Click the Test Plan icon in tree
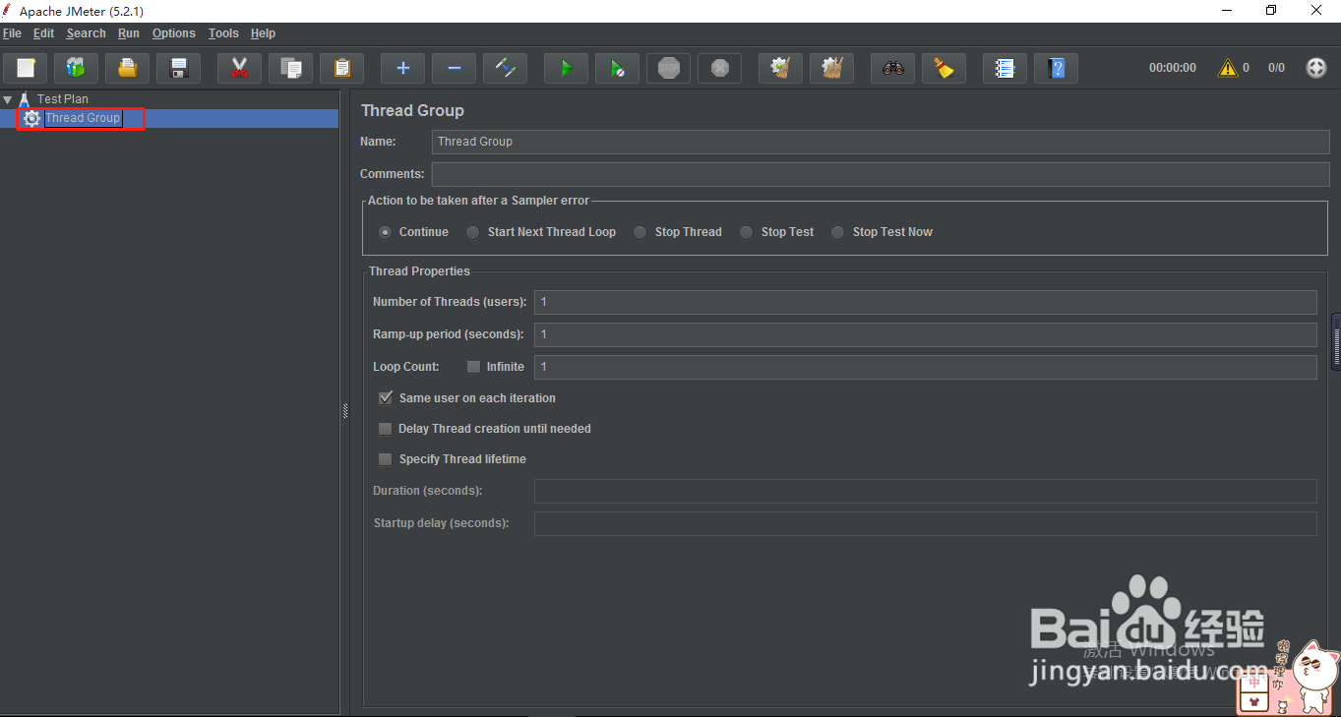1341x717 pixels. coord(25,99)
